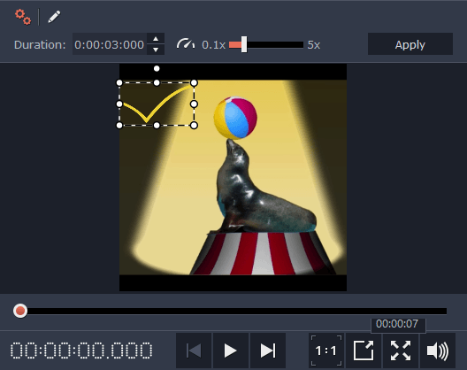
Task: Enter fullscreen preview mode
Action: pyautogui.click(x=401, y=351)
